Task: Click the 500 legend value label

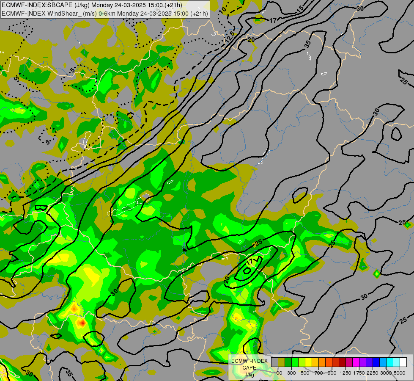Action: point(305,373)
